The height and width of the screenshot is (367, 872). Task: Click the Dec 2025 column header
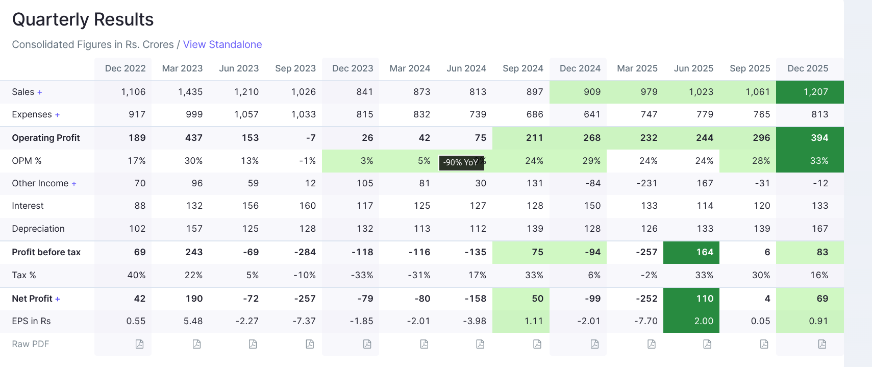(x=808, y=68)
